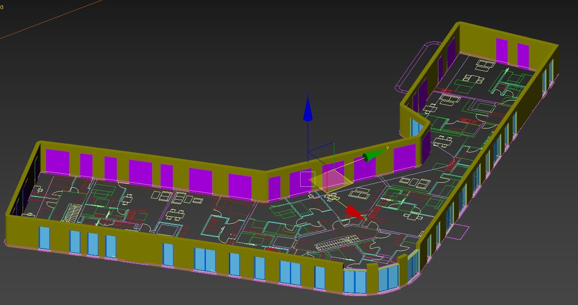Click the olive top edge of the far-left wall
This screenshot has width=578, height=305.
pyautogui.click(x=22, y=178)
